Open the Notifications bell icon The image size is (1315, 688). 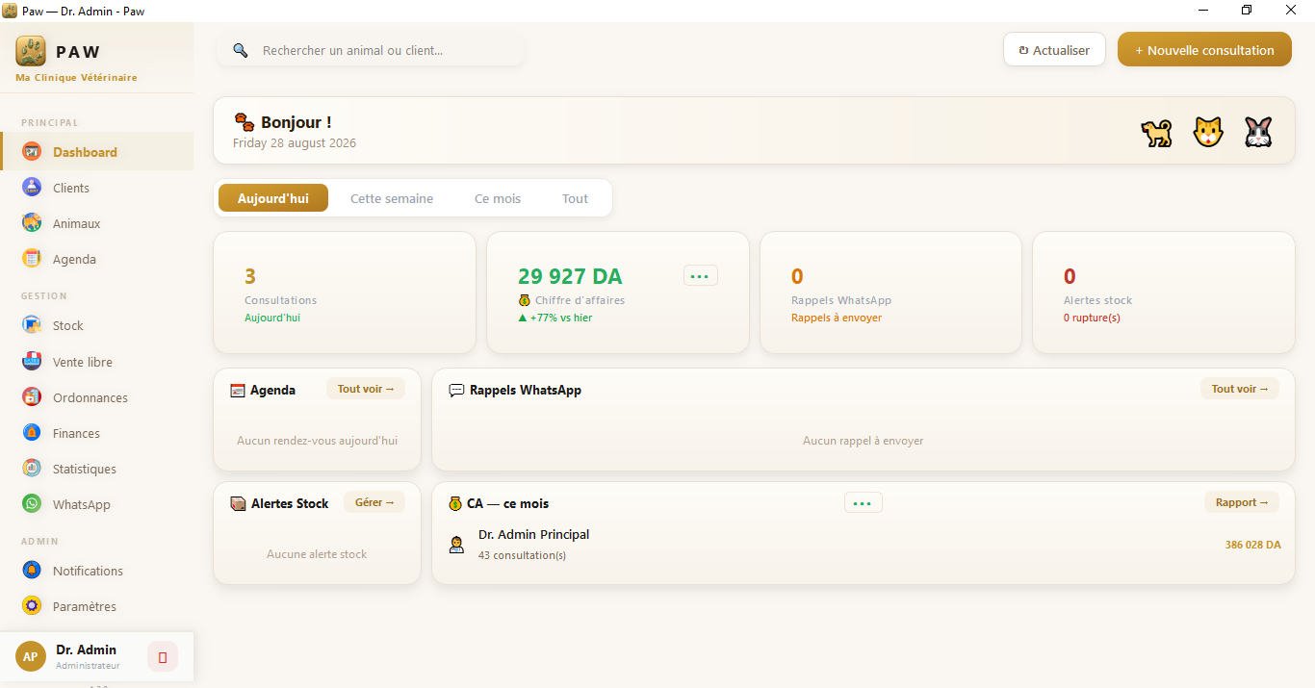coord(32,570)
